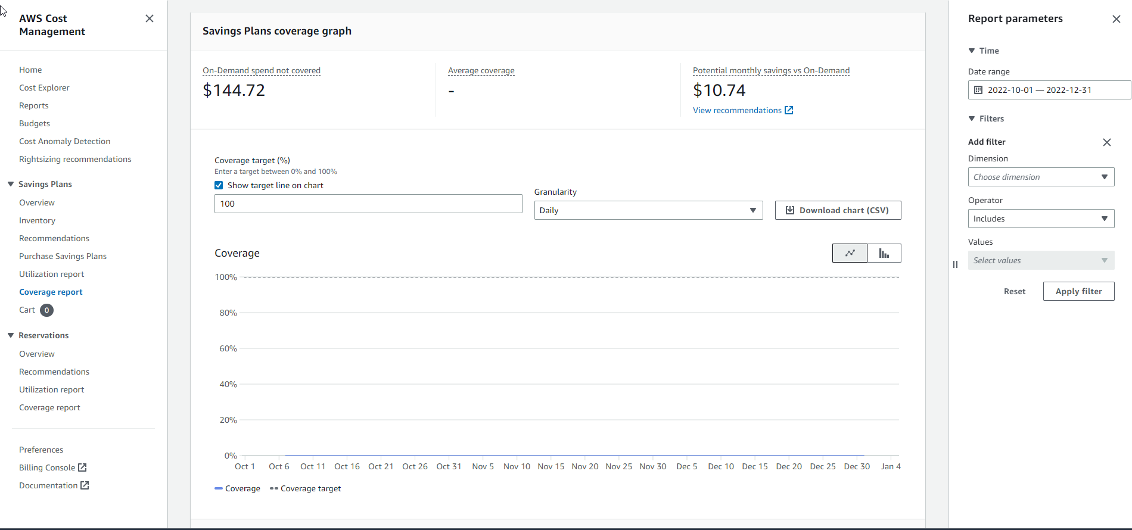Click the View recommendations external link icon

click(789, 110)
